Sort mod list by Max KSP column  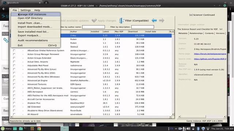[121, 32]
